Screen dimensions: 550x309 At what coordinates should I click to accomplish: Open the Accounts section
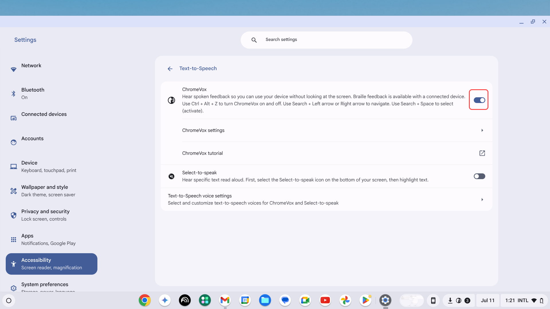[52, 142]
